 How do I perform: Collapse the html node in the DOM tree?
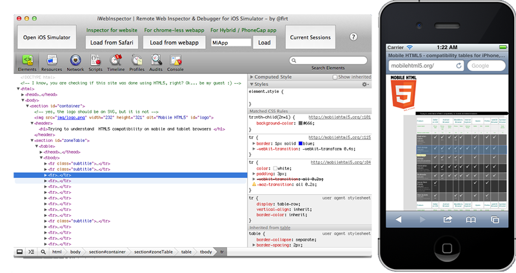click(x=19, y=88)
